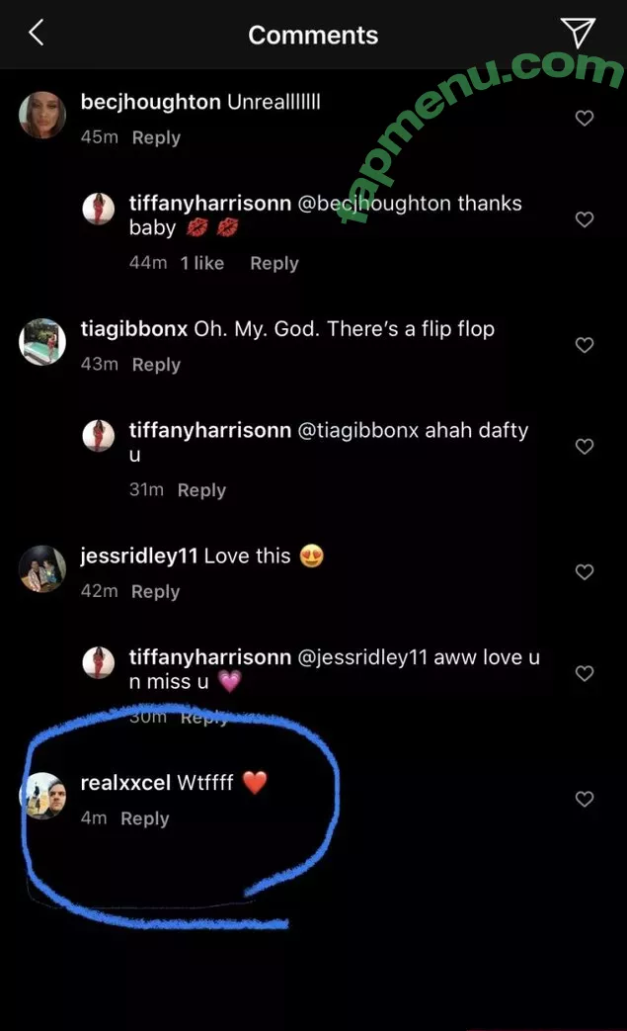Screen dimensions: 627x1031
Task: Open becjhoughton's profile picture
Action: point(42,116)
